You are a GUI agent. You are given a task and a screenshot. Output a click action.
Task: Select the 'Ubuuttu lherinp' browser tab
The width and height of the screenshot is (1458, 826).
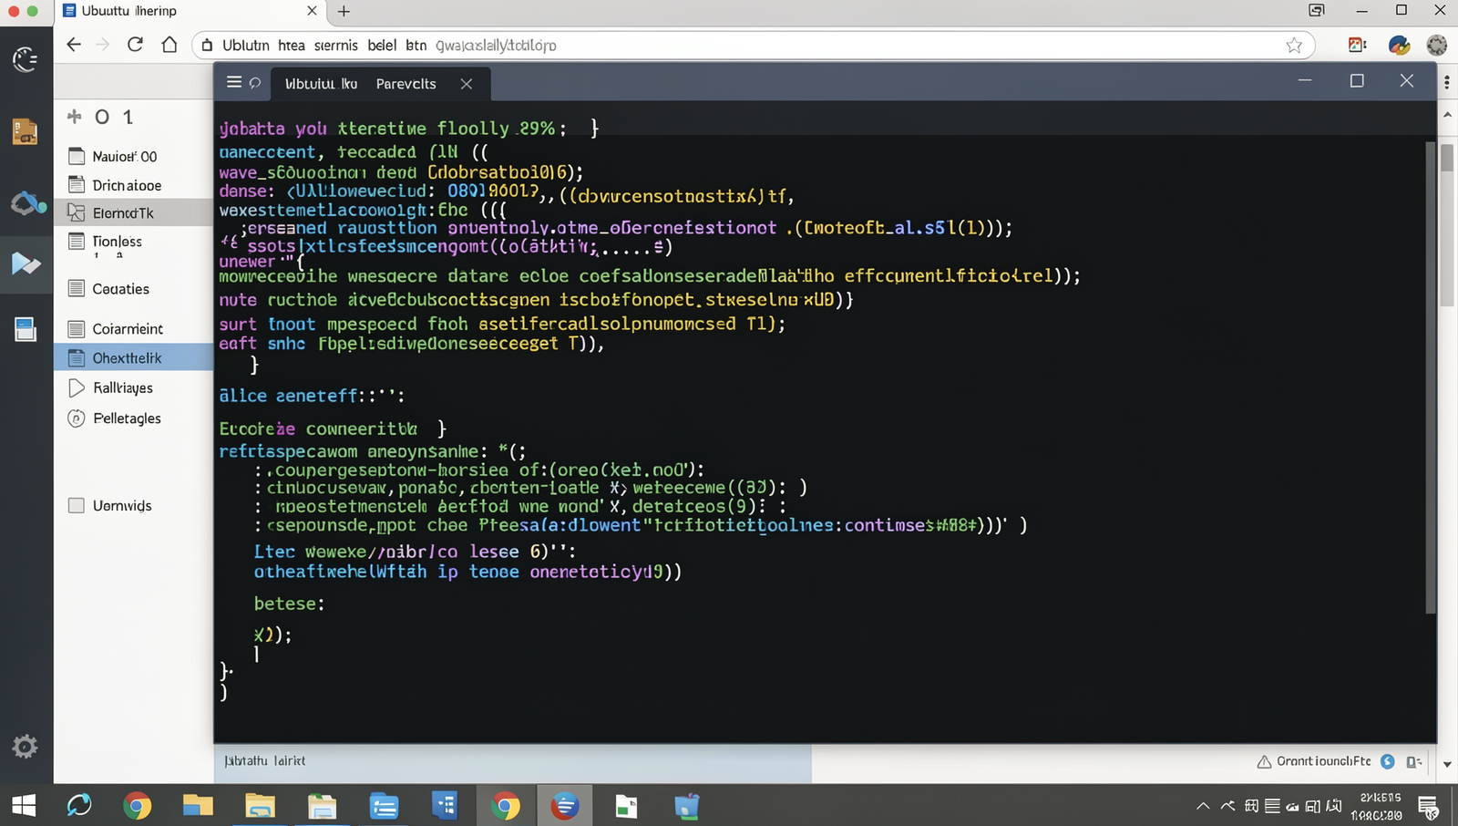(191, 11)
